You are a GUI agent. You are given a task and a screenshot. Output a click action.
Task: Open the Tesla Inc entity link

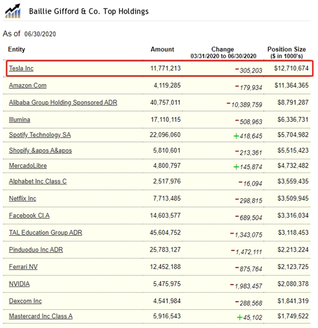(x=21, y=68)
